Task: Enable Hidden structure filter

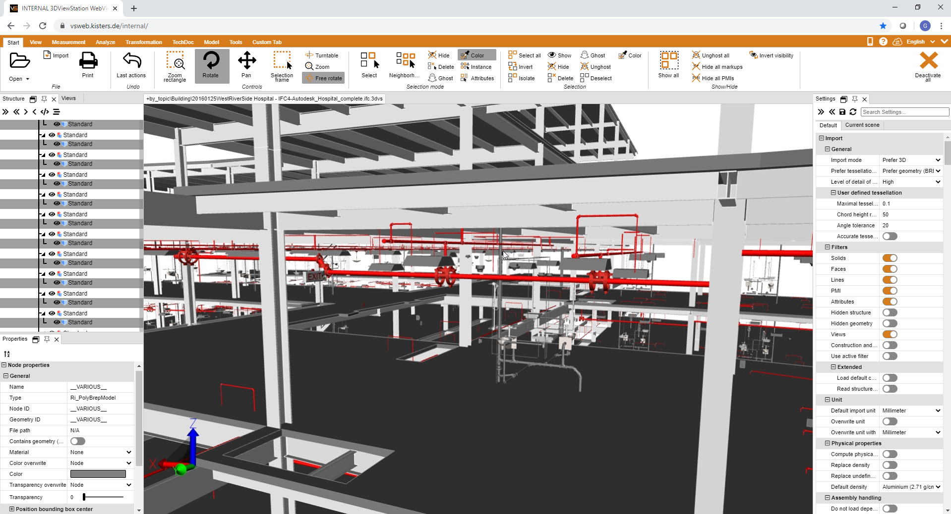Action: pos(890,312)
